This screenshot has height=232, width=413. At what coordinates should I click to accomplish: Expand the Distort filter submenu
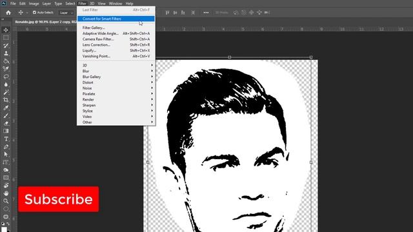116,82
